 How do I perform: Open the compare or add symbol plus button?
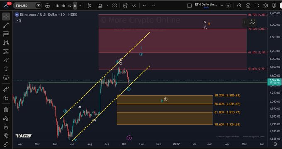pyautogui.click(x=47, y=6)
